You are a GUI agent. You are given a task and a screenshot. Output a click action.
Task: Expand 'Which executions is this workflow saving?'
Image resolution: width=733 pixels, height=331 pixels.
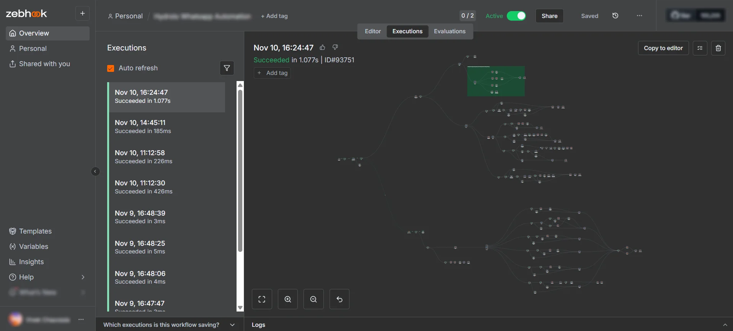(x=232, y=325)
